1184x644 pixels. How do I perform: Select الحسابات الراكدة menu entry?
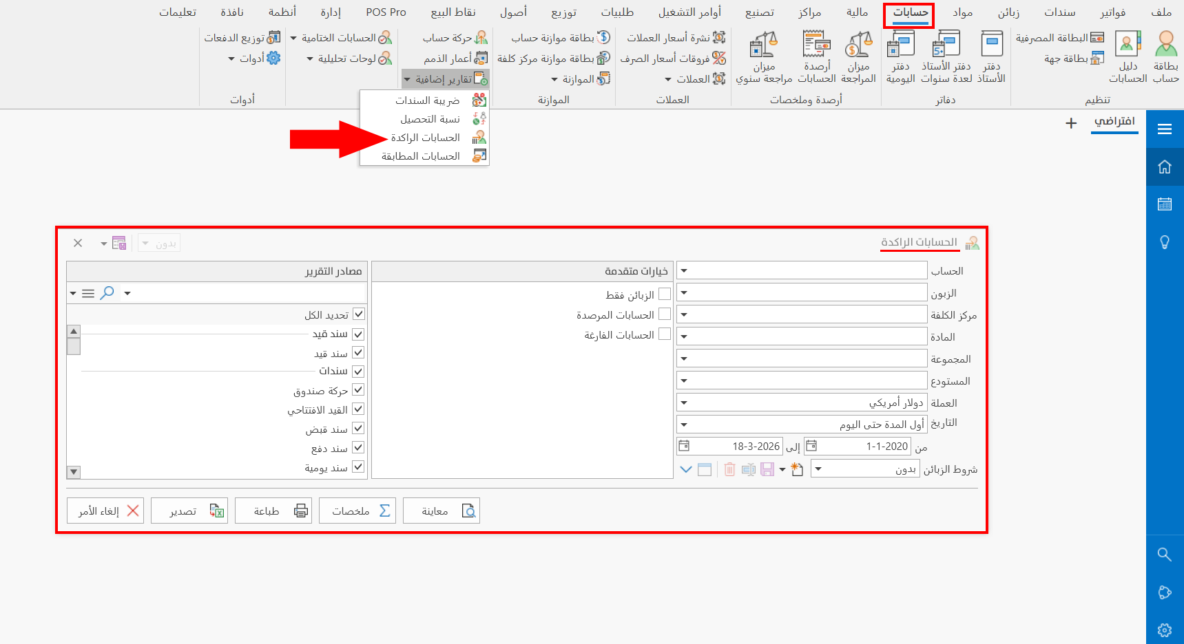click(424, 138)
